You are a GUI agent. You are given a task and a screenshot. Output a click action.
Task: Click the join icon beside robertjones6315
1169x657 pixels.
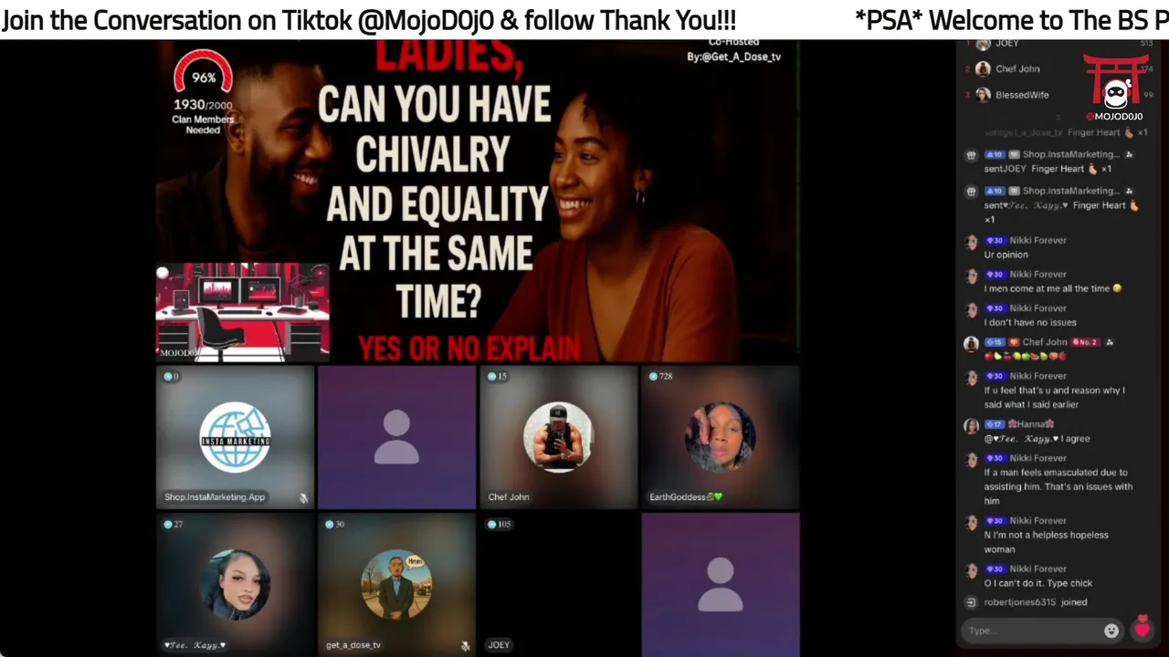pyautogui.click(x=971, y=602)
